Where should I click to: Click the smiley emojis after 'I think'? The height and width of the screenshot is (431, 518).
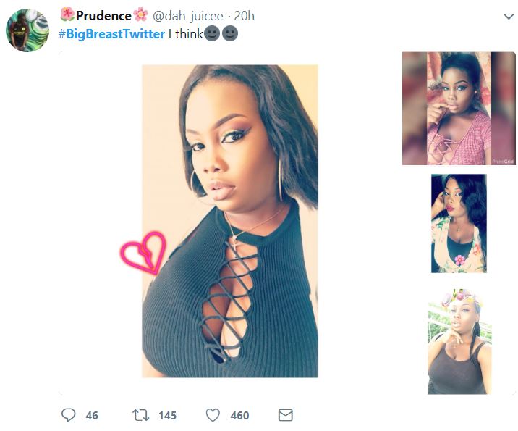pos(221,33)
